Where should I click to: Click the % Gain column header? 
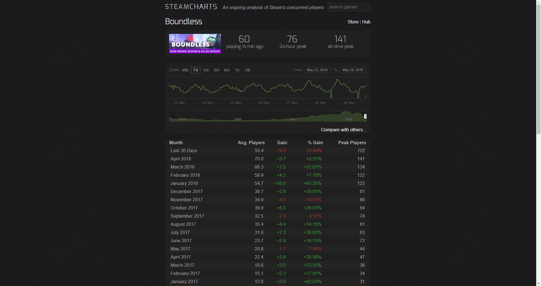click(315, 143)
